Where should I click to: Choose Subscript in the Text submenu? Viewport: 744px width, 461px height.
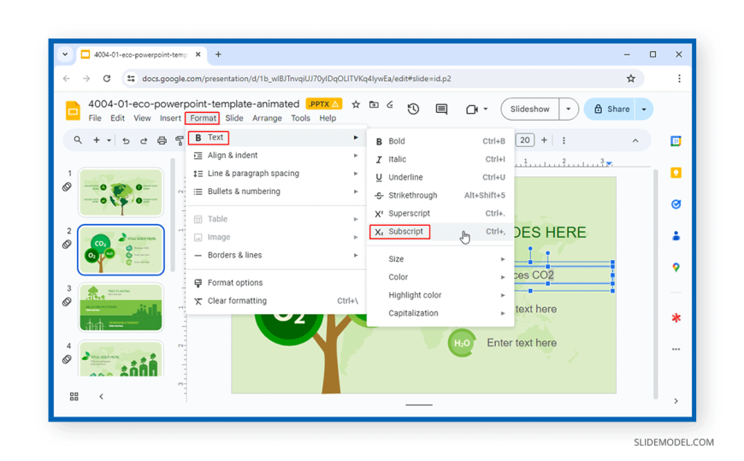coord(440,232)
